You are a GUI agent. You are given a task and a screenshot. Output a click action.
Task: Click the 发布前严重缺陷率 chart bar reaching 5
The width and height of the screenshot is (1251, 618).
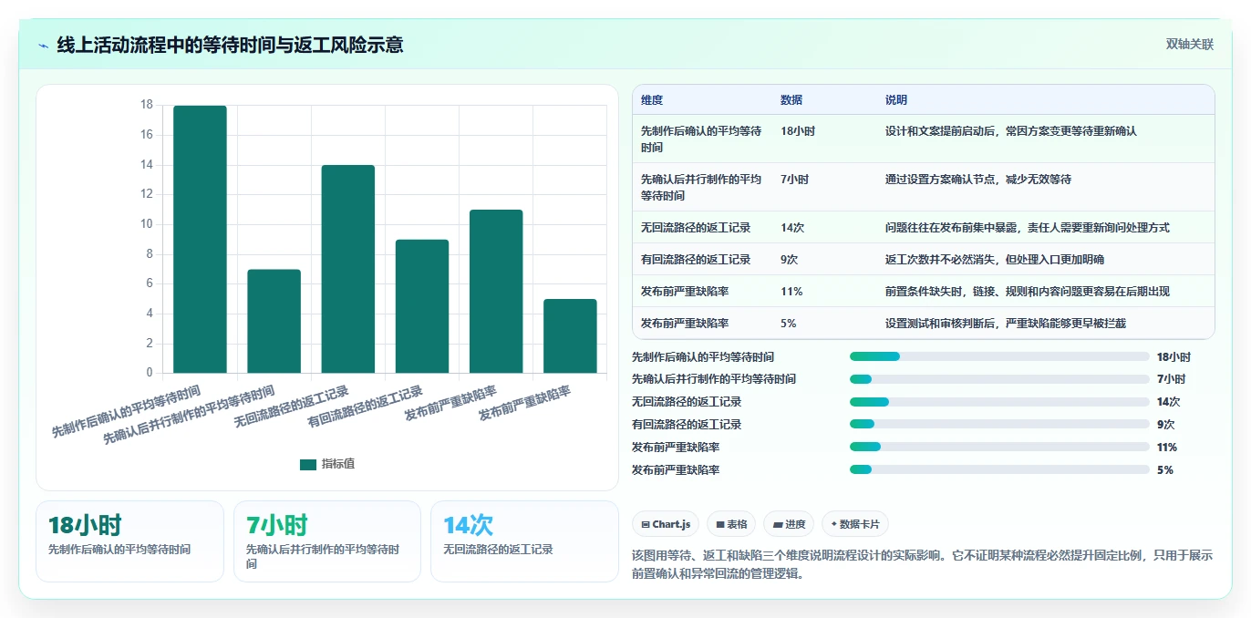click(570, 335)
